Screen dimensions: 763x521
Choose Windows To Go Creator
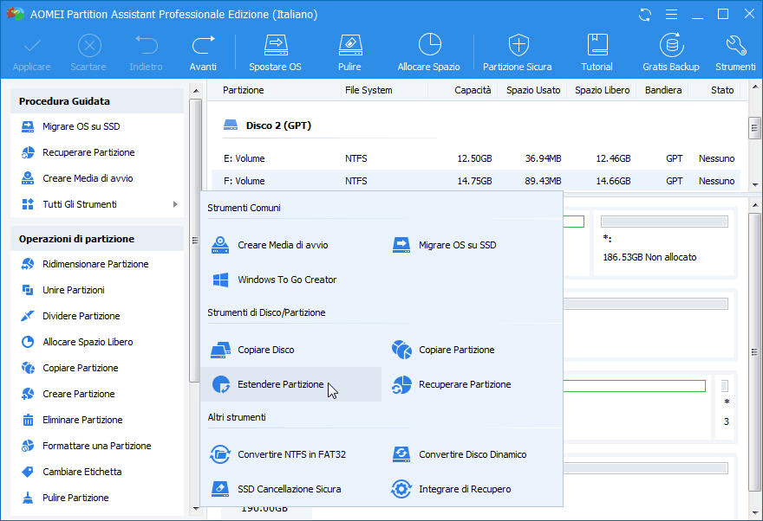click(x=287, y=280)
